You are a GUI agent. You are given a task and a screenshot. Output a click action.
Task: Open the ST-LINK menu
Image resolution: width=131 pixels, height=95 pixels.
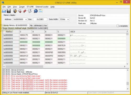30,7
